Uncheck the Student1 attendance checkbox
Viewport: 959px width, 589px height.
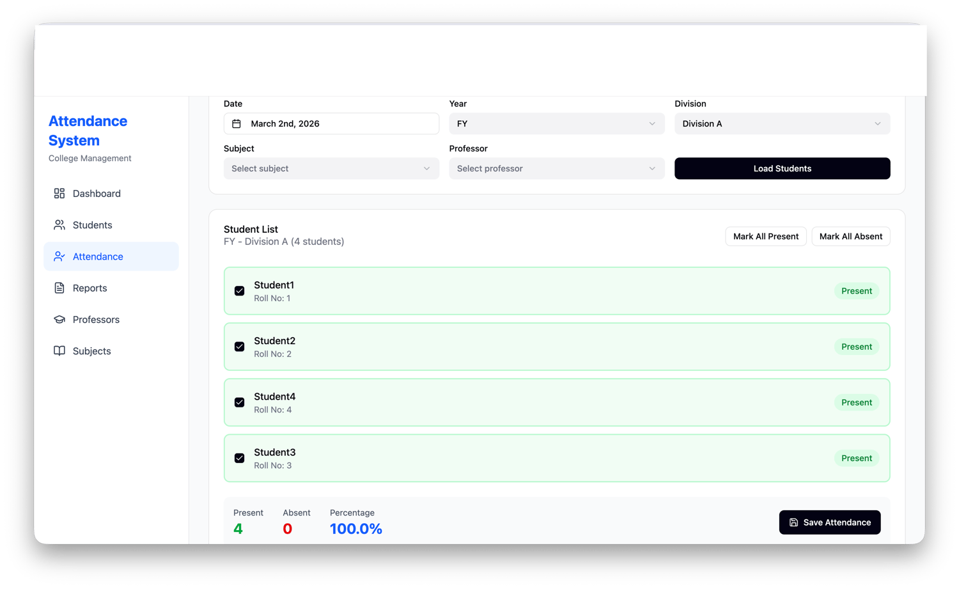coord(240,291)
